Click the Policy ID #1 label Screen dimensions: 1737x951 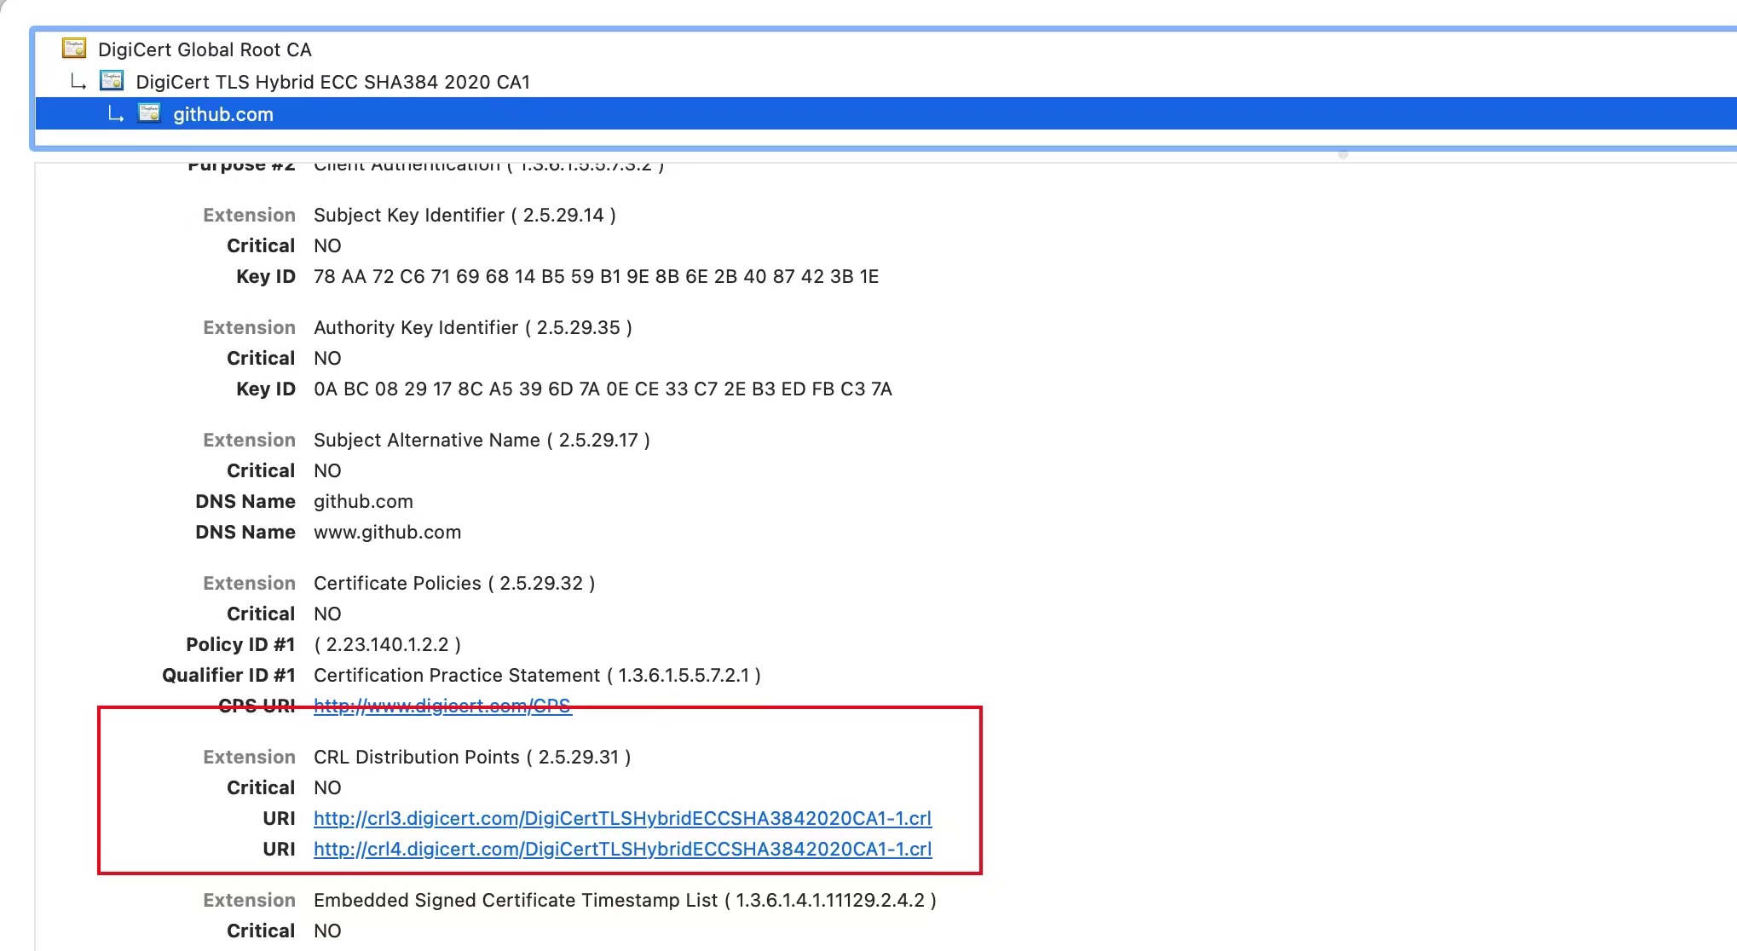click(x=240, y=644)
